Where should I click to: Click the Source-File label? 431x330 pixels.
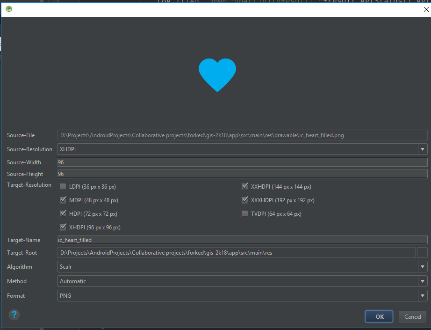click(21, 135)
